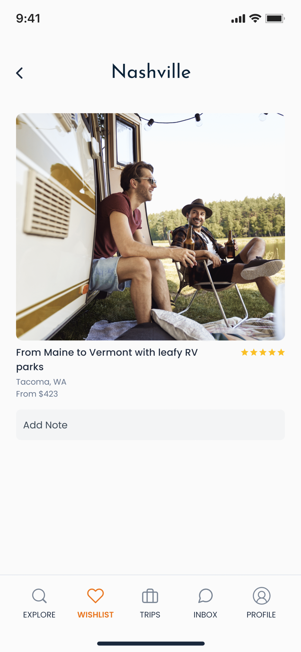301x652 pixels.
Task: Tap the cellular signal bars icon
Action: [x=238, y=19]
